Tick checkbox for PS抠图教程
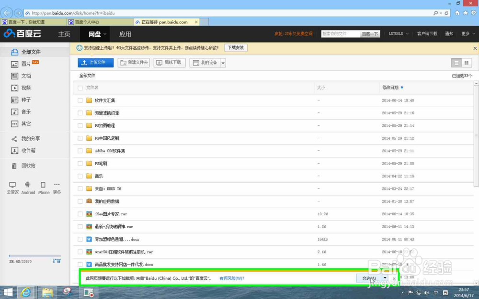This screenshot has width=479, height=299. click(80, 126)
